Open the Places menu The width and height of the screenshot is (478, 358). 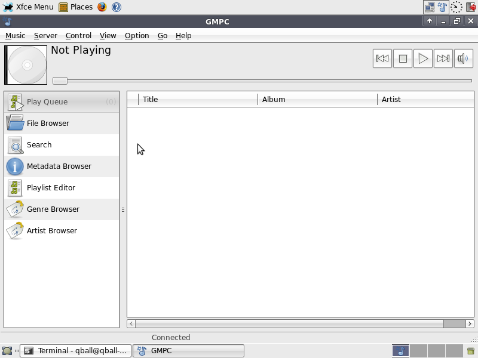click(76, 7)
